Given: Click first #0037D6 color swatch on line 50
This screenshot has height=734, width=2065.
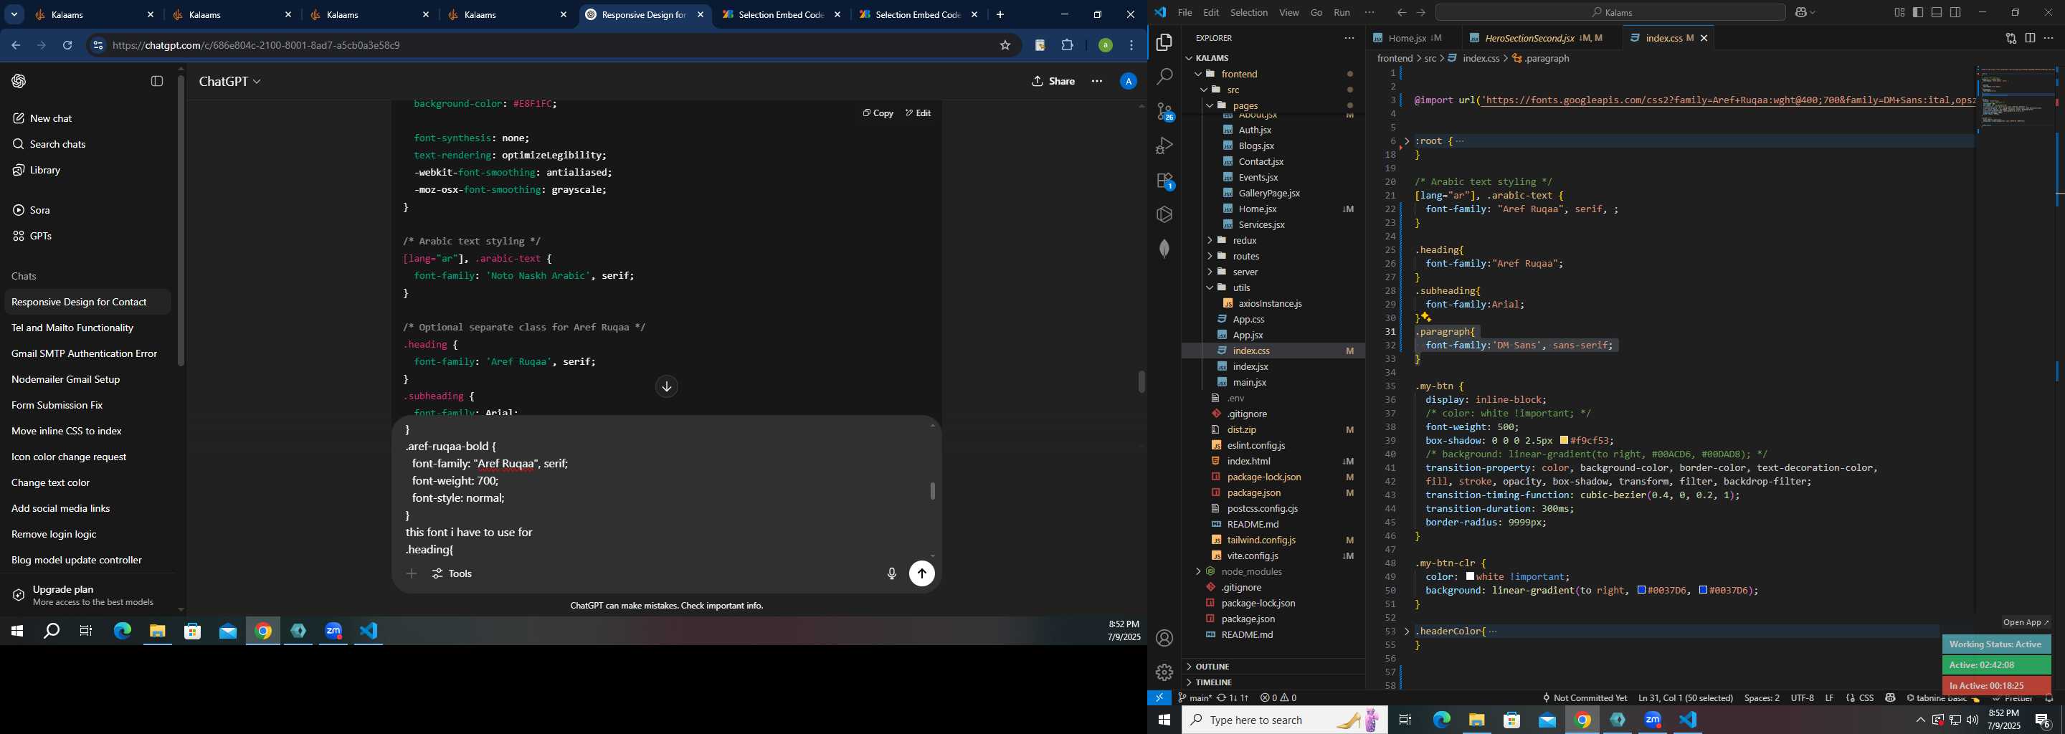Looking at the screenshot, I should 1642,591.
